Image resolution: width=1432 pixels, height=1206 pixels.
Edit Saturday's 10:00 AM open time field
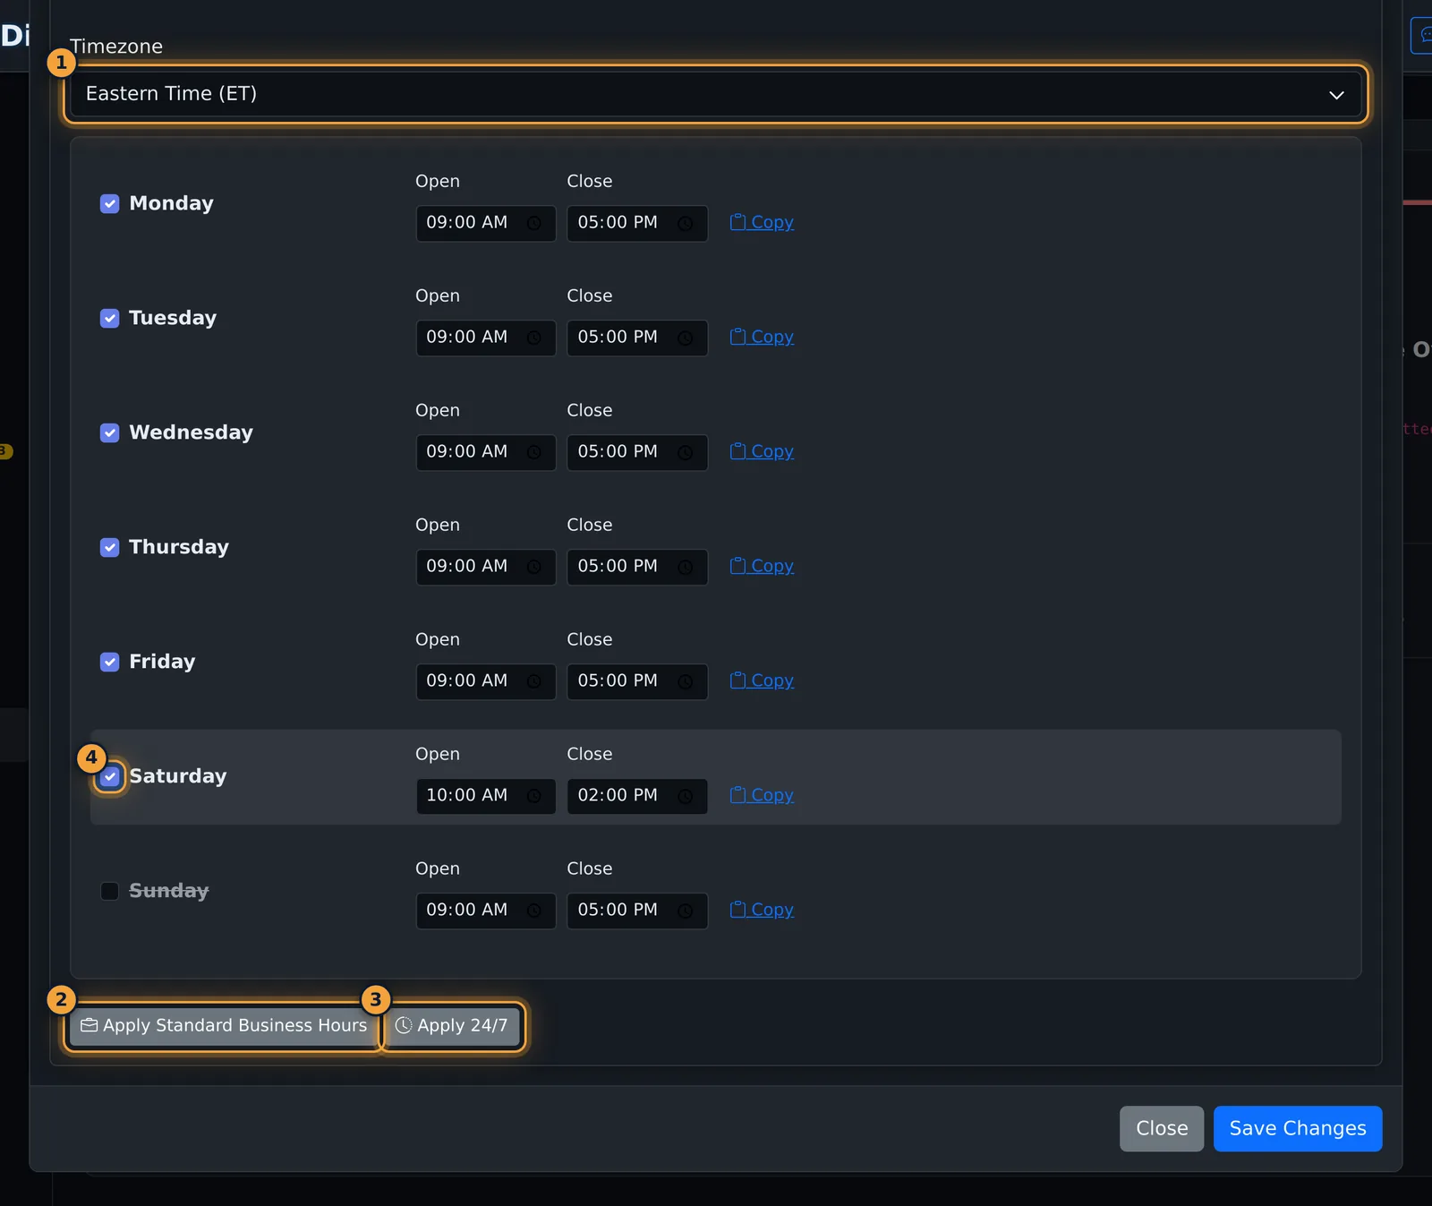(x=486, y=796)
